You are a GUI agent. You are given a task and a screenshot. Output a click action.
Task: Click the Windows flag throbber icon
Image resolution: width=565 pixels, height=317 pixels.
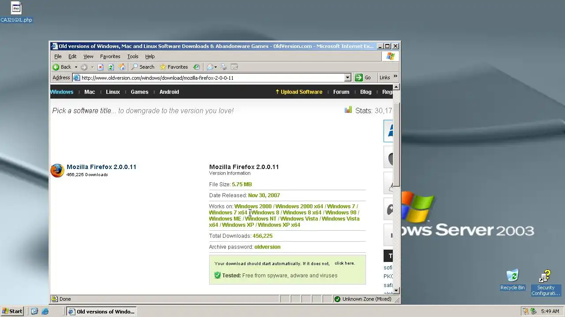[x=391, y=56]
